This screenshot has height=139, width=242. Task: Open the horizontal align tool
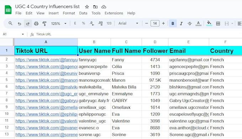[240, 23]
